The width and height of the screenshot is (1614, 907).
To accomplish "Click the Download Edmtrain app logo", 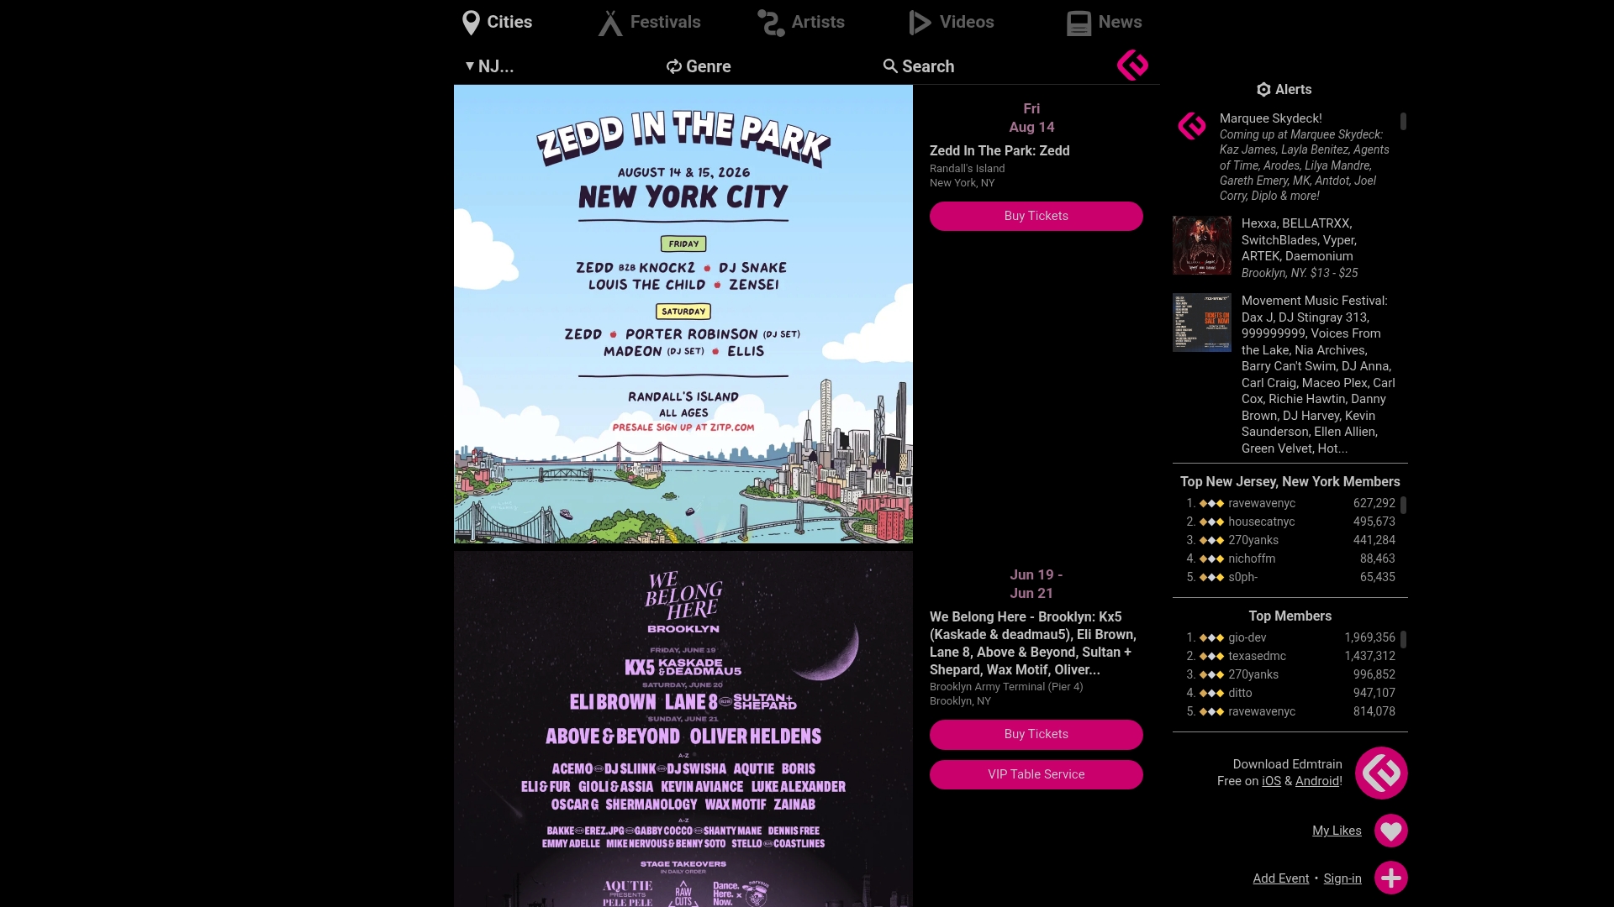I will pos(1381,773).
